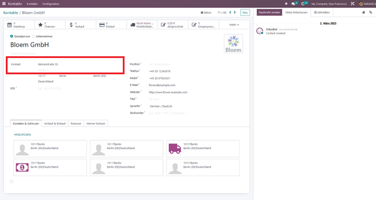Click the Nachricht senden button
The image size is (376, 200).
269,12
